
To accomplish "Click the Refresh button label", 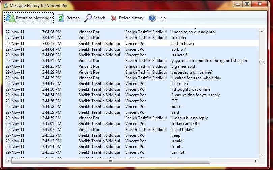I will 73,18.
